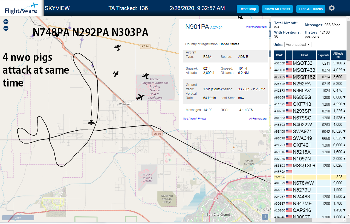Select the N6806G row
The width and height of the screenshot is (350, 224).
310,97
